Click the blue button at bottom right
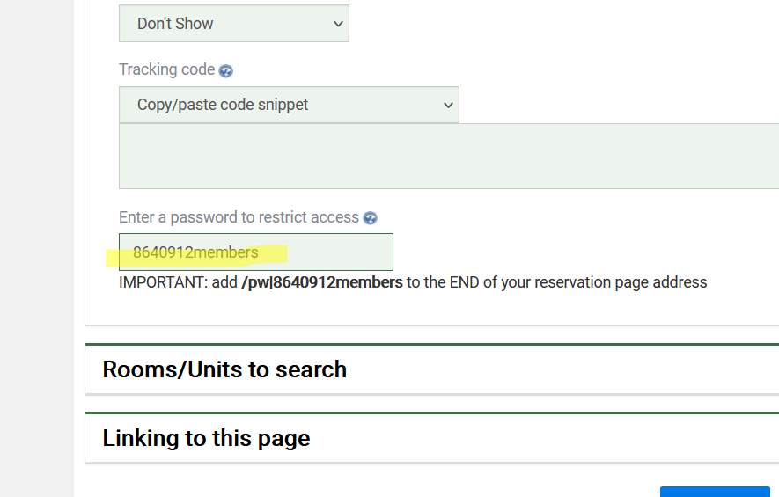Viewport: 779px width, 497px height. pos(714,491)
